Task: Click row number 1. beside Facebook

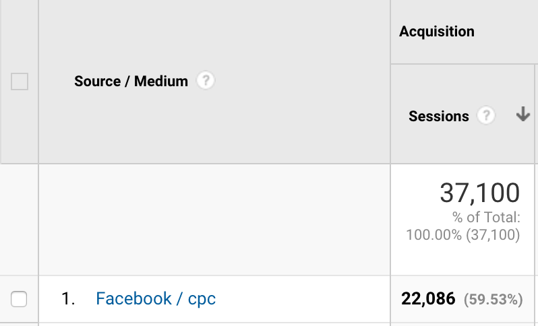Action: tap(68, 298)
